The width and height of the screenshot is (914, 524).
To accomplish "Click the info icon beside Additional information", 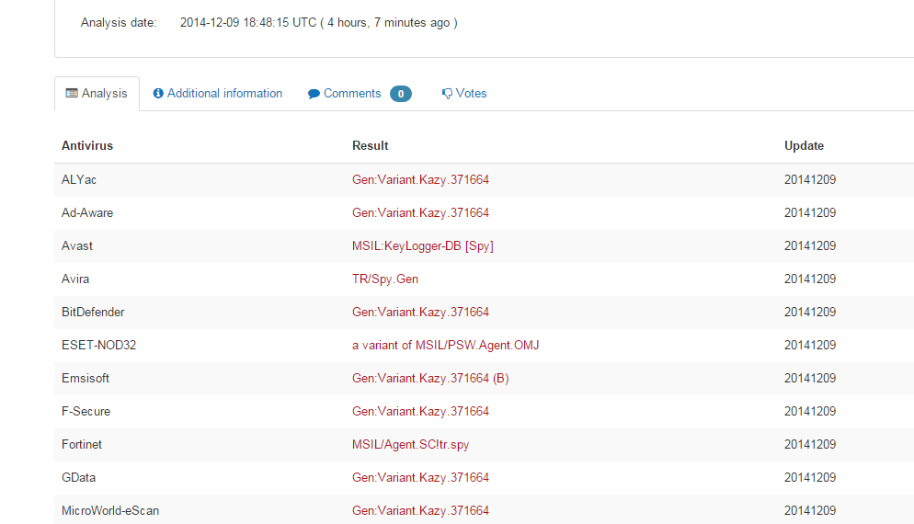I will tap(158, 93).
